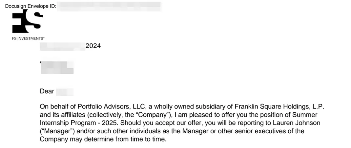Select the "Docusign Envelope ID:" label
Screen dimensions: 351x148
tap(31, 6)
